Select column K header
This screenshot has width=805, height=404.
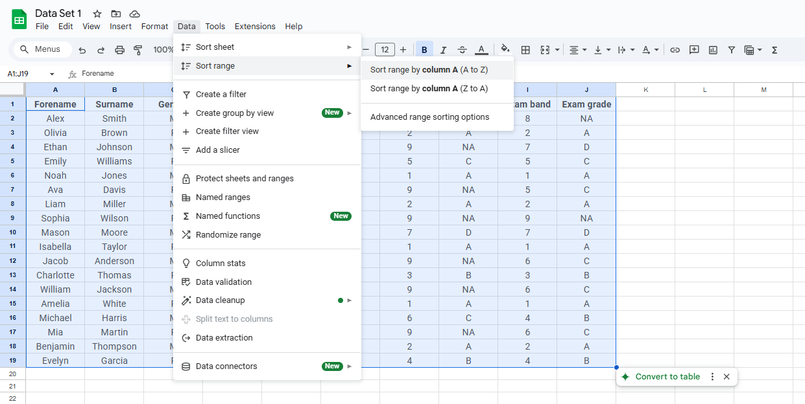click(645, 90)
